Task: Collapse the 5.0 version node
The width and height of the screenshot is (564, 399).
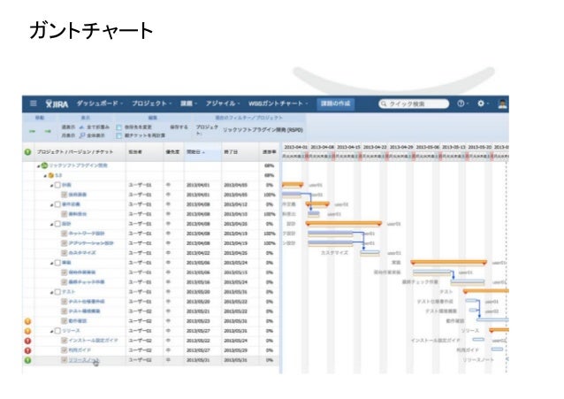Action: point(45,176)
